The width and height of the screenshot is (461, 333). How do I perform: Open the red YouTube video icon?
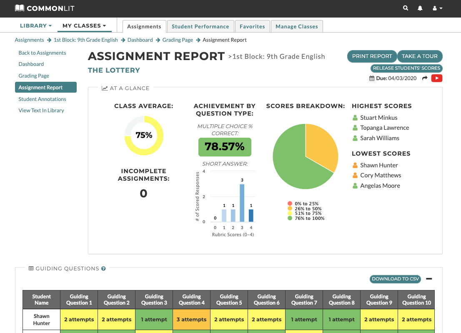click(436, 78)
